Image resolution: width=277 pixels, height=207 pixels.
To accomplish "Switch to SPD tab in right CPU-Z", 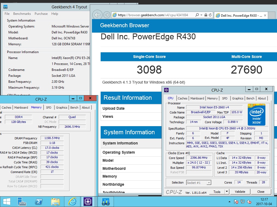I will pyautogui.click(x=225, y=98).
